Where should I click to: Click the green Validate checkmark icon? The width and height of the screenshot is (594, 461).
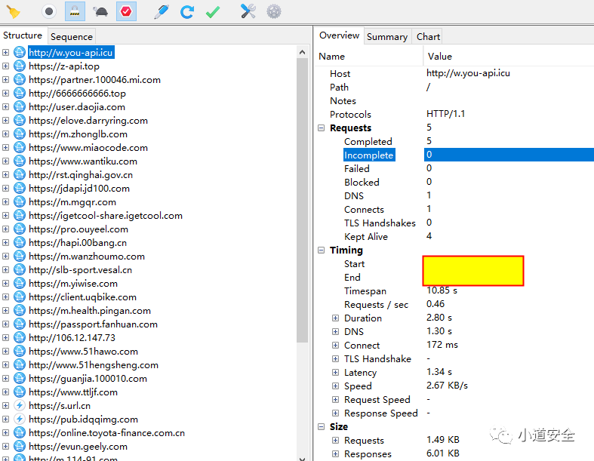[213, 11]
